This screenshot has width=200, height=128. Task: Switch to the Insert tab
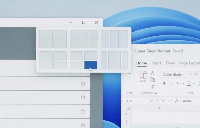pos(156,63)
